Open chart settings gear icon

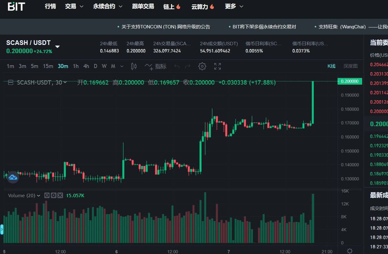(202, 66)
